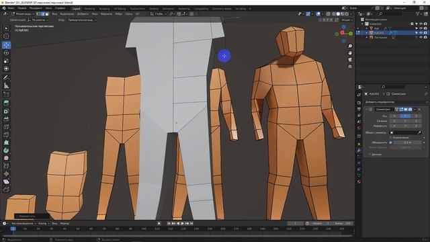The width and height of the screenshot is (430, 242).
Task: Switch to the Modeling workspace tab
Action: (89, 9)
